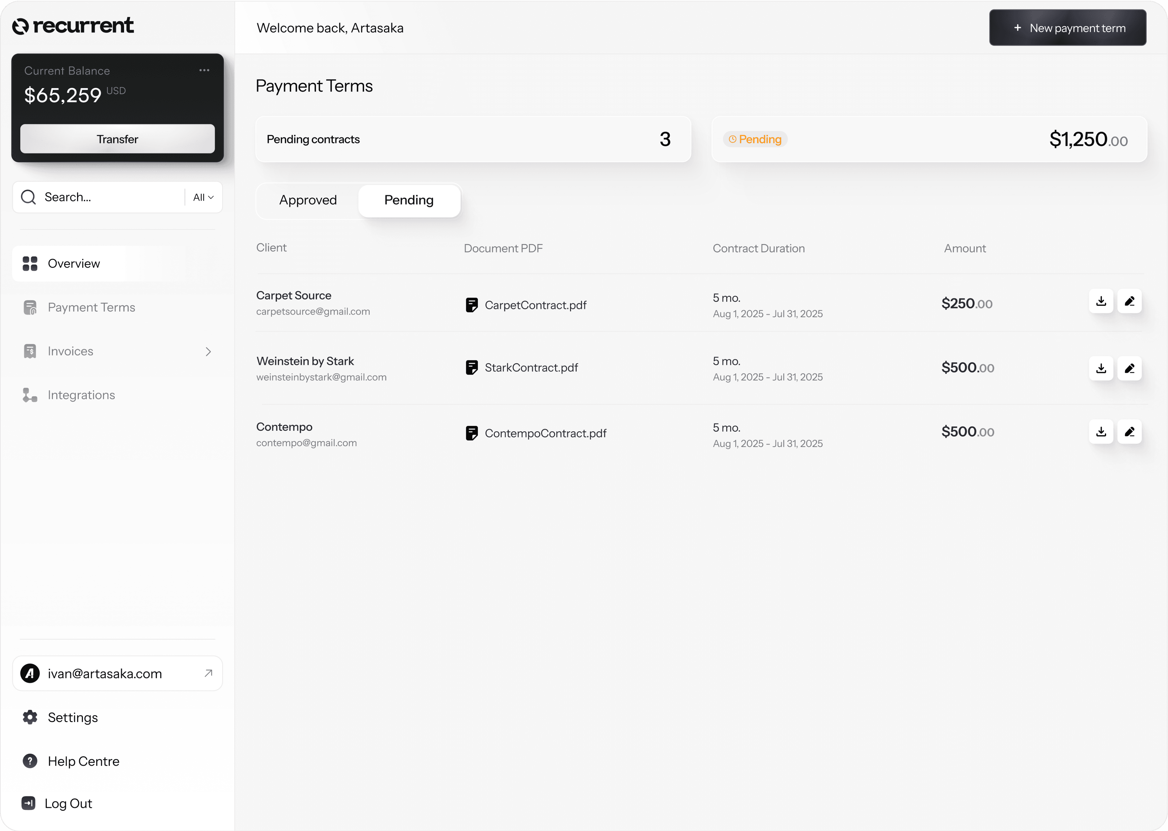Open the ivan@artasaka.com account switcher
Screen dimensions: 1168x831
[x=117, y=674]
